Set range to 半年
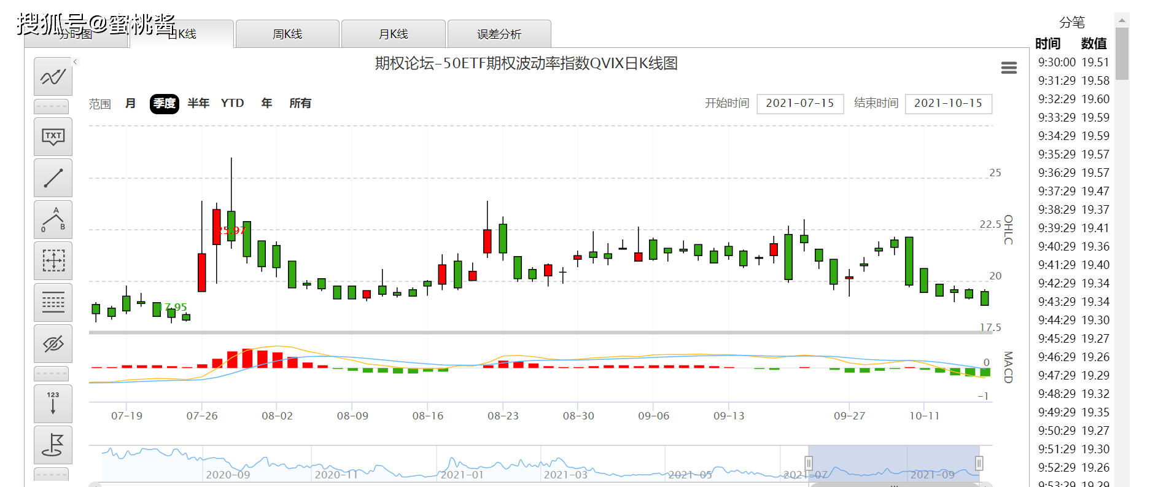 [x=198, y=103]
